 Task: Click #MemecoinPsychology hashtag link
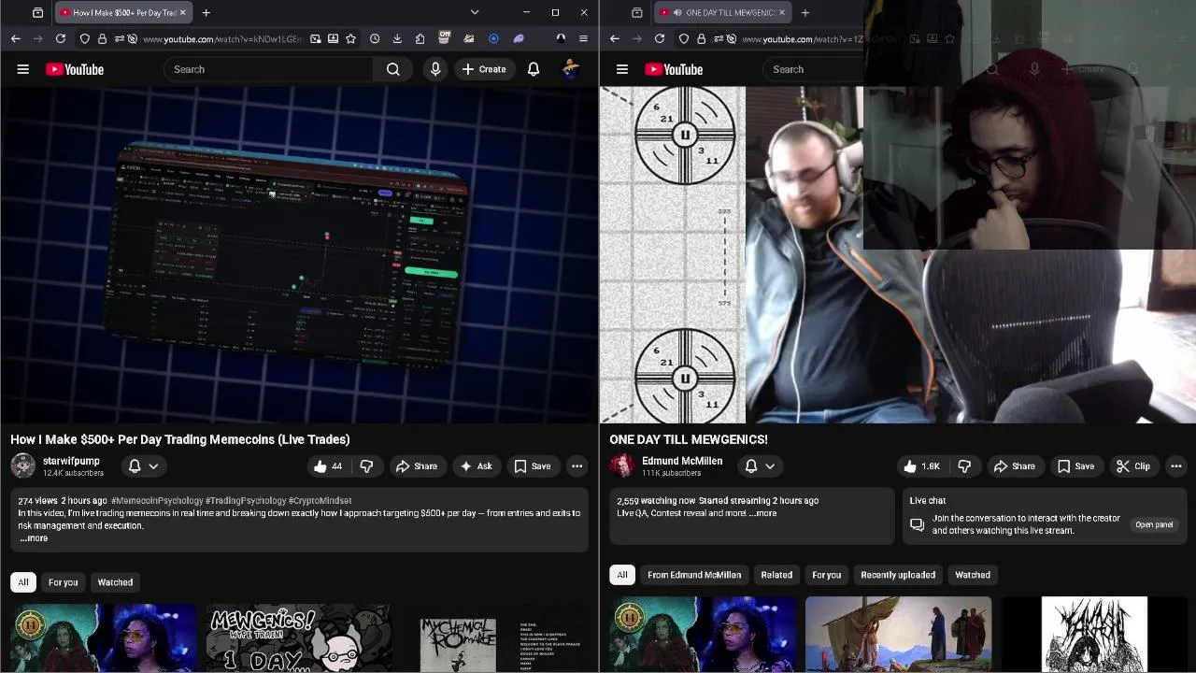[x=157, y=501]
